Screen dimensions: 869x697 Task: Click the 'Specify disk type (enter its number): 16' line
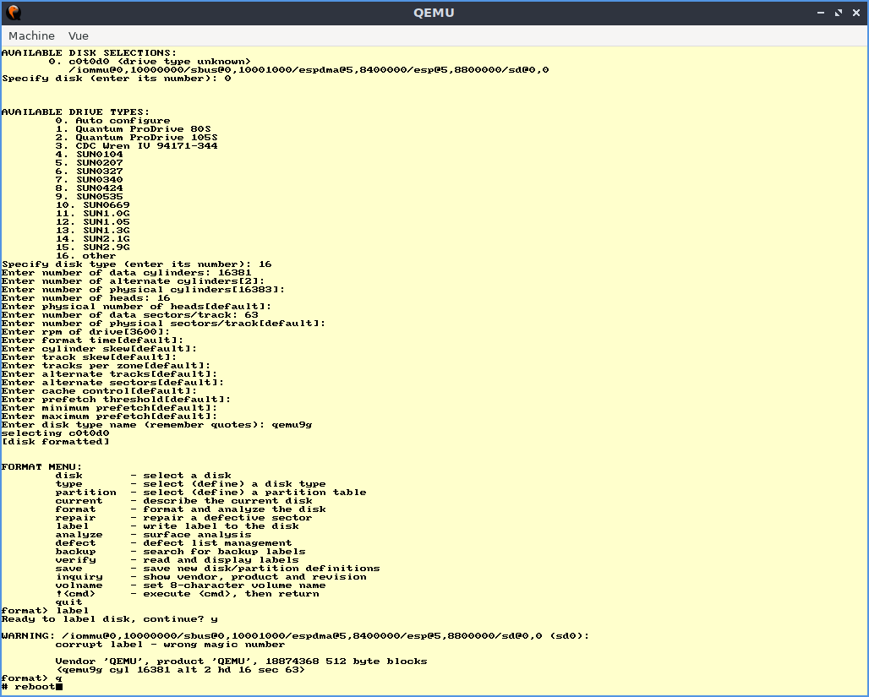[136, 264]
